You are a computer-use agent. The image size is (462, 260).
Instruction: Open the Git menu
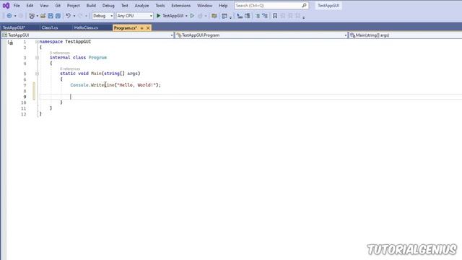tap(58, 6)
